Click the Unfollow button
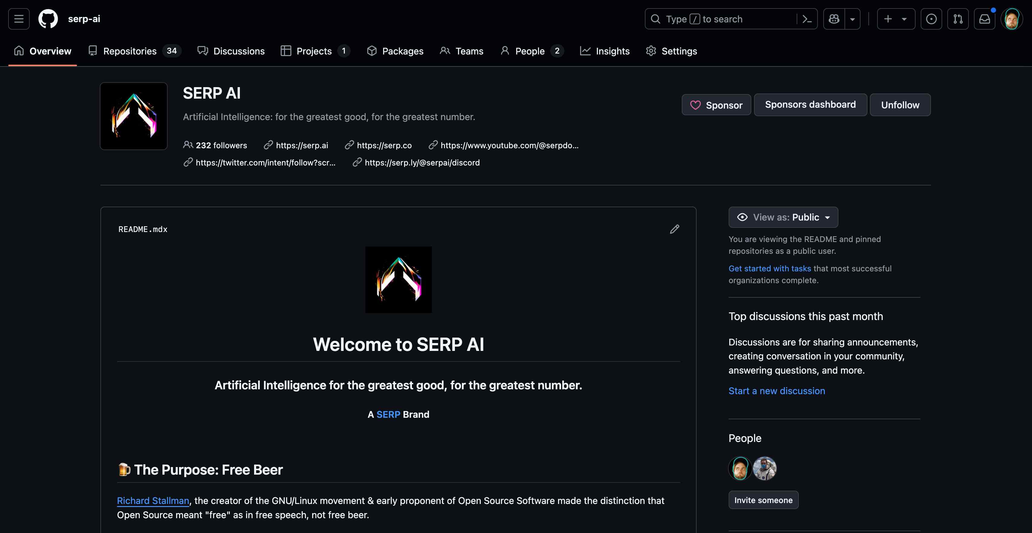Image resolution: width=1032 pixels, height=533 pixels. coord(900,105)
